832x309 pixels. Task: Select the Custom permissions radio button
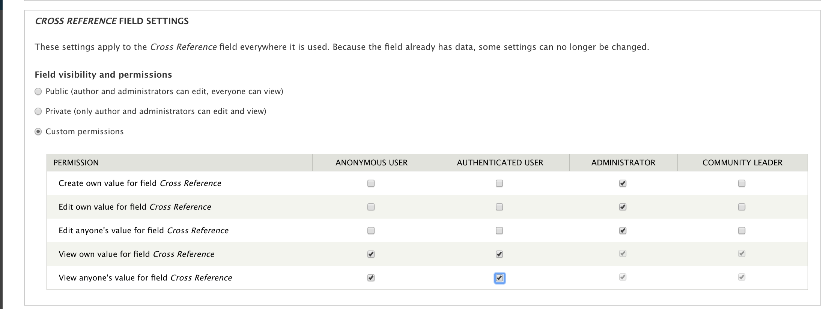point(38,132)
